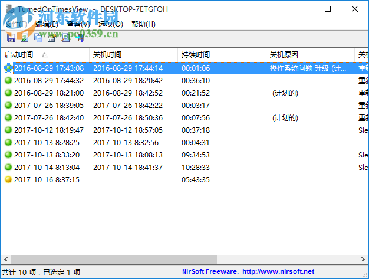This screenshot has width=369, height=279.
Task: Click the Properties toolbar icon
Action: (x=52, y=38)
